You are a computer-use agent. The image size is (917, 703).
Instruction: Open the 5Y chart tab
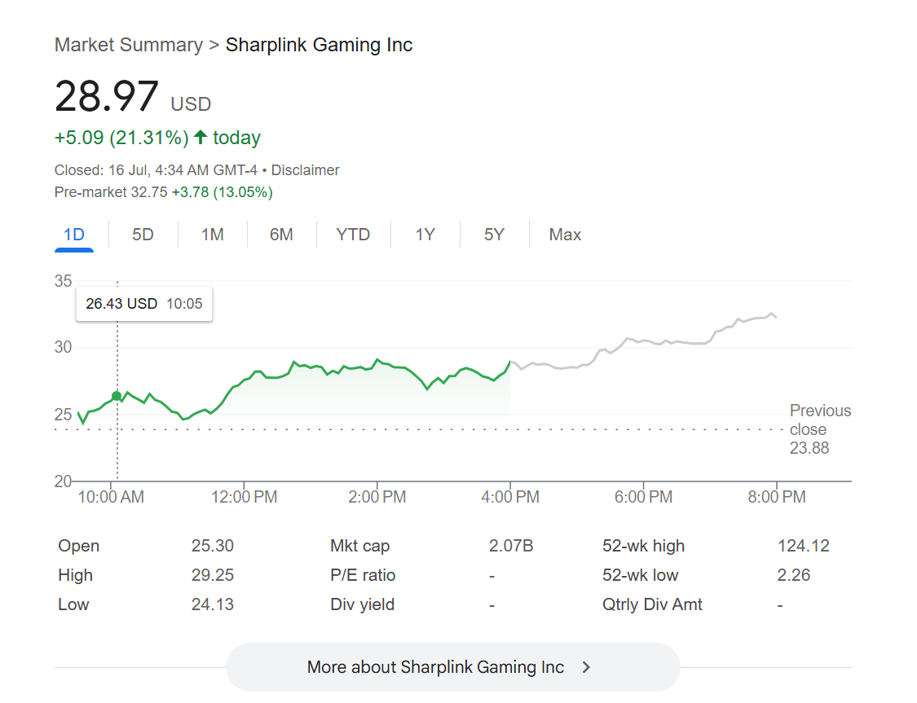point(494,235)
